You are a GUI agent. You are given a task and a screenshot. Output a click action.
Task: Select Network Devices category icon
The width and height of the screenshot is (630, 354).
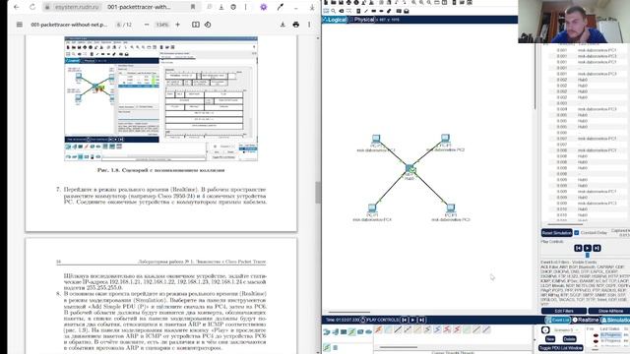(327, 332)
